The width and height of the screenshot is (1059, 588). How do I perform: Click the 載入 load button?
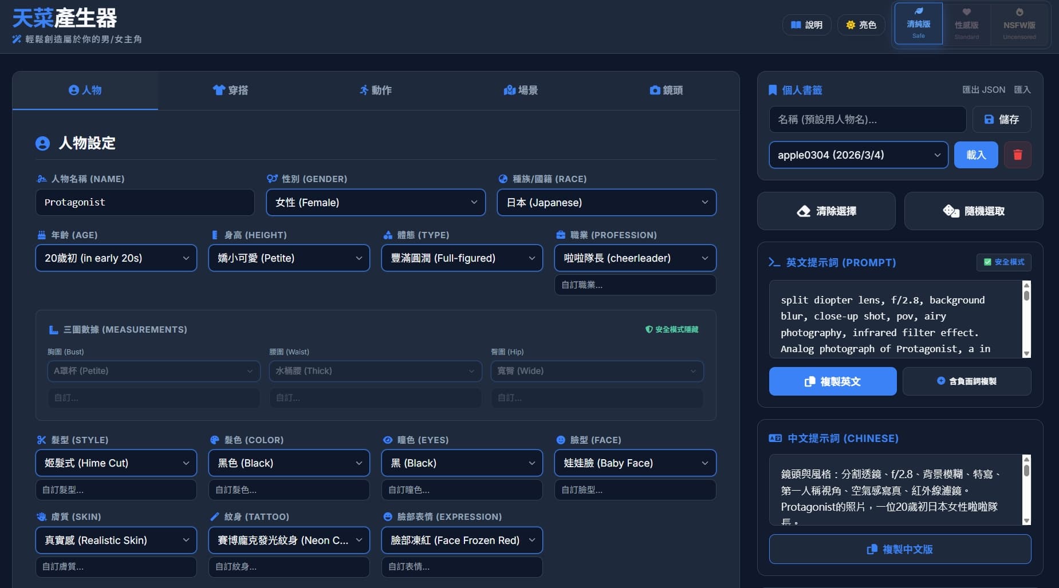(976, 155)
